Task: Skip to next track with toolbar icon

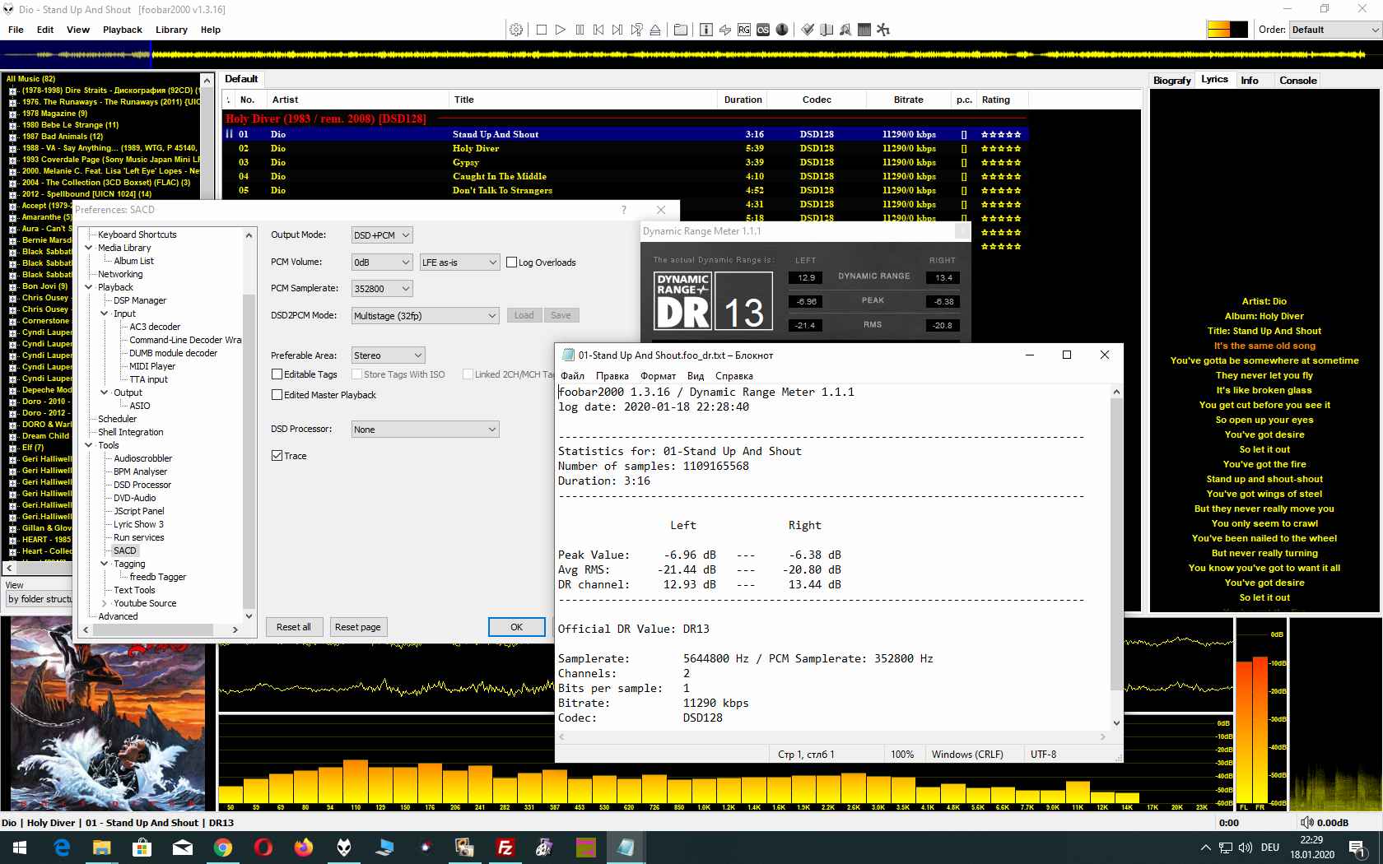Action: pos(617,30)
